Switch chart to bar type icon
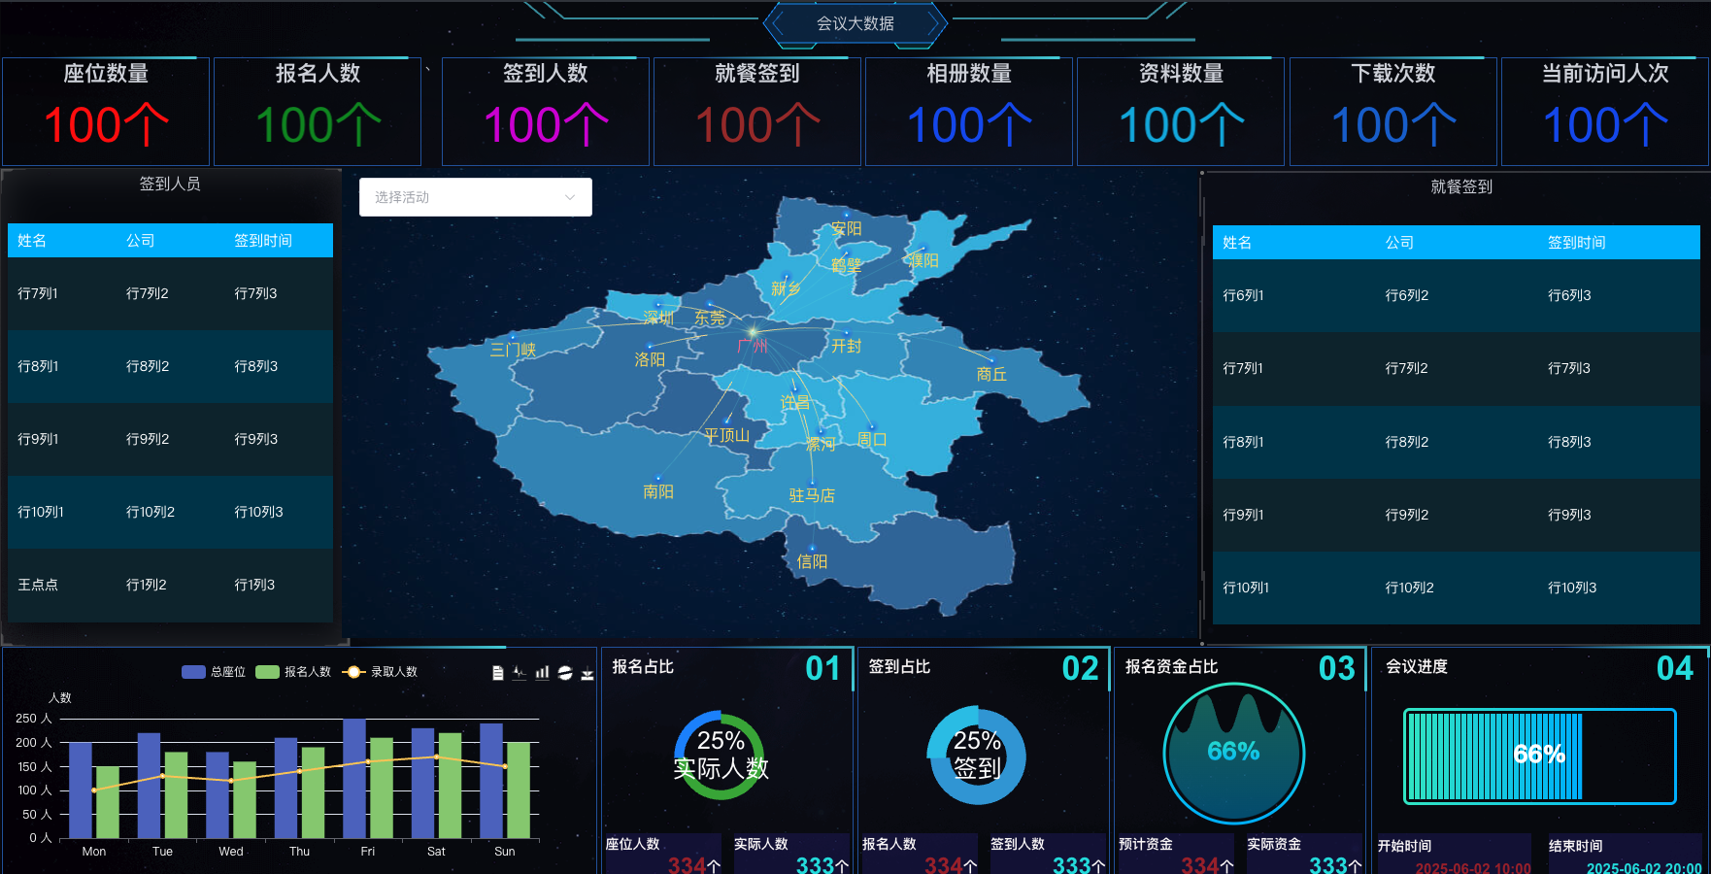The height and width of the screenshot is (874, 1711). click(x=542, y=673)
